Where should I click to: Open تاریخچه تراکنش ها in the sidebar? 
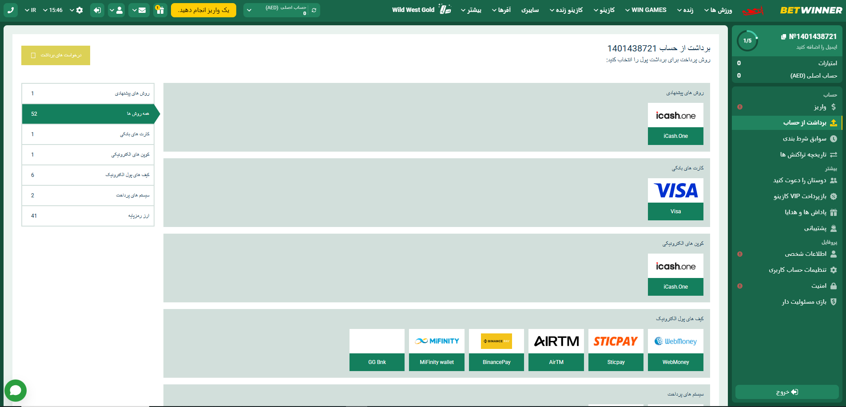(803, 155)
